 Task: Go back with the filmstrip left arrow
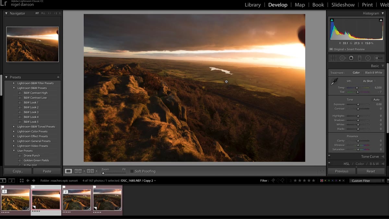pyautogui.click(x=28, y=180)
